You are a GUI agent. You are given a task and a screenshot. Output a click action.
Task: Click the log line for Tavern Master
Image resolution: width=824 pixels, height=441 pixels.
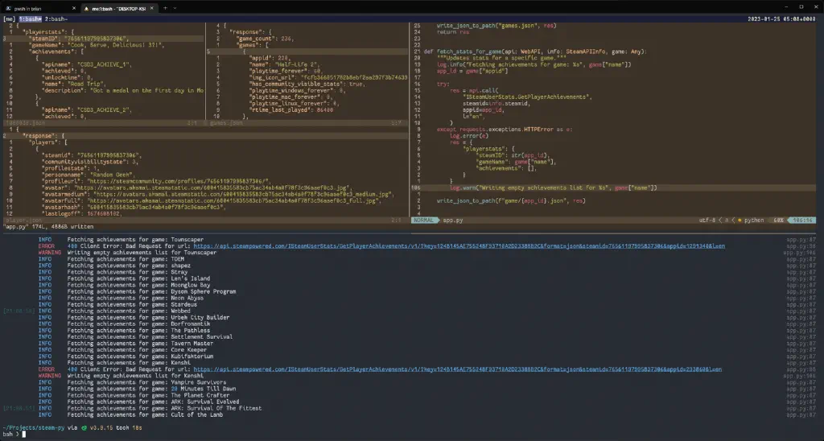125,344
